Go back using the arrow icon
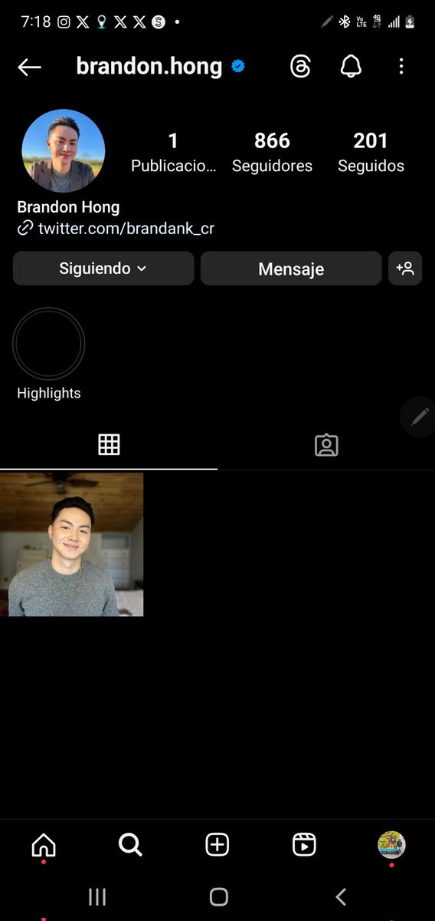Screen dimensions: 435x921 tap(29, 68)
